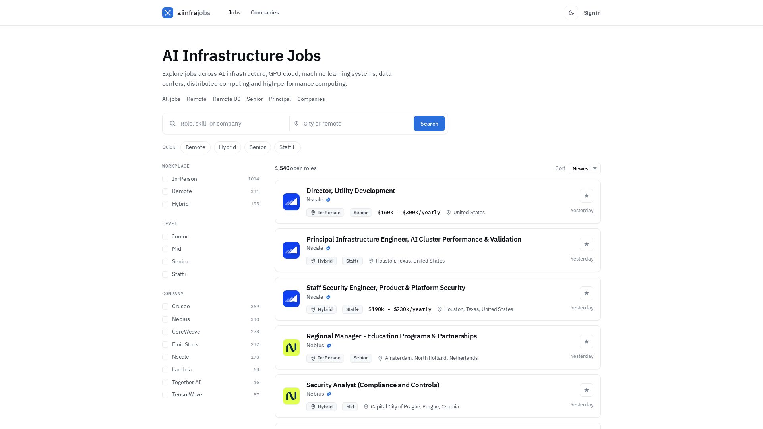Save the Staff Security Engineer job star
Viewport: 763px width, 429px height.
587,293
